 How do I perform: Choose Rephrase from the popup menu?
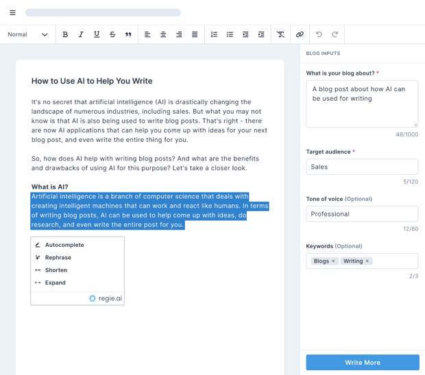[77, 257]
